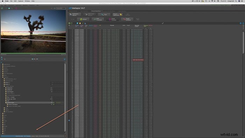The width and height of the screenshot is (245, 138).
Task: Run Auto Transition
Action: (98, 19)
